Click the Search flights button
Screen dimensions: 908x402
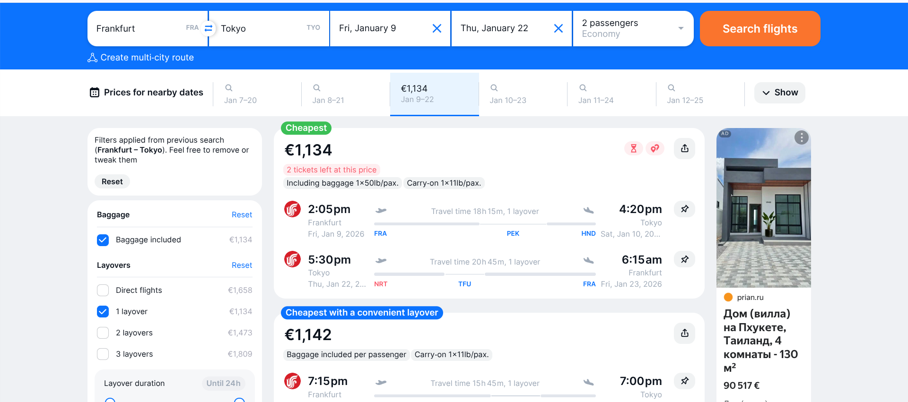(760, 29)
